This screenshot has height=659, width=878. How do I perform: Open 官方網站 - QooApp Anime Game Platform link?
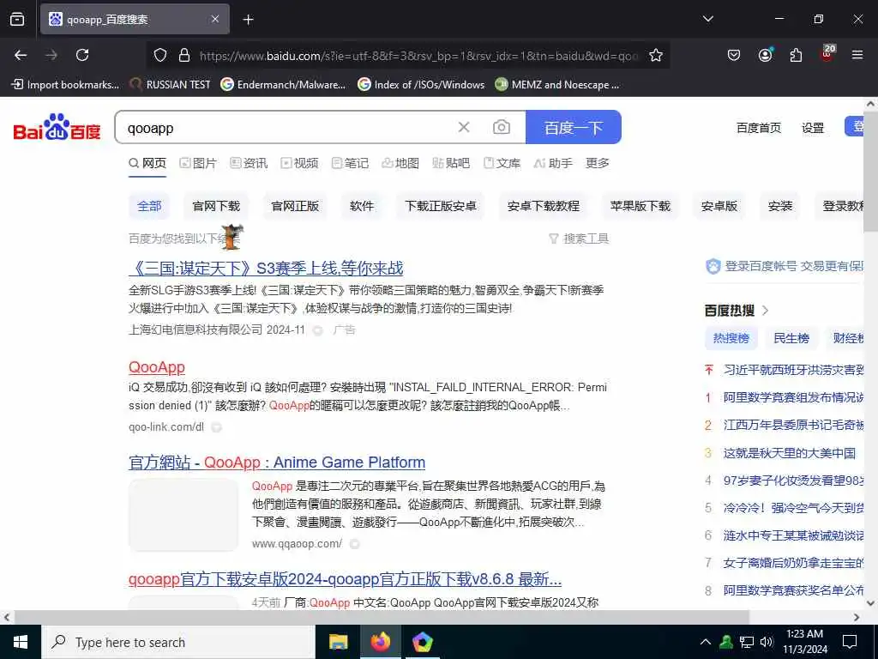click(x=277, y=463)
